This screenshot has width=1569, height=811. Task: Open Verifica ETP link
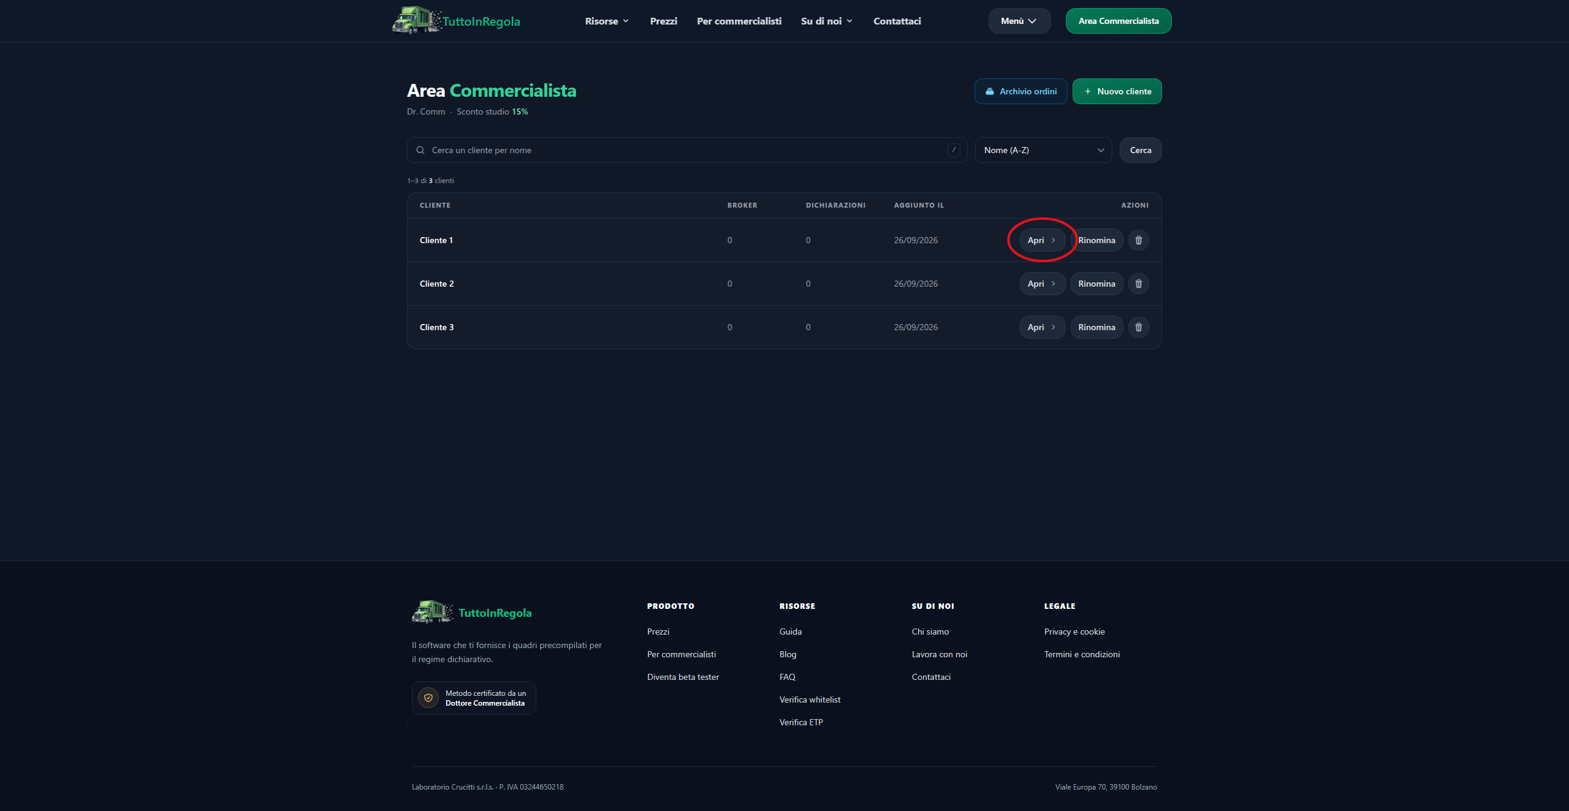pyautogui.click(x=801, y=722)
